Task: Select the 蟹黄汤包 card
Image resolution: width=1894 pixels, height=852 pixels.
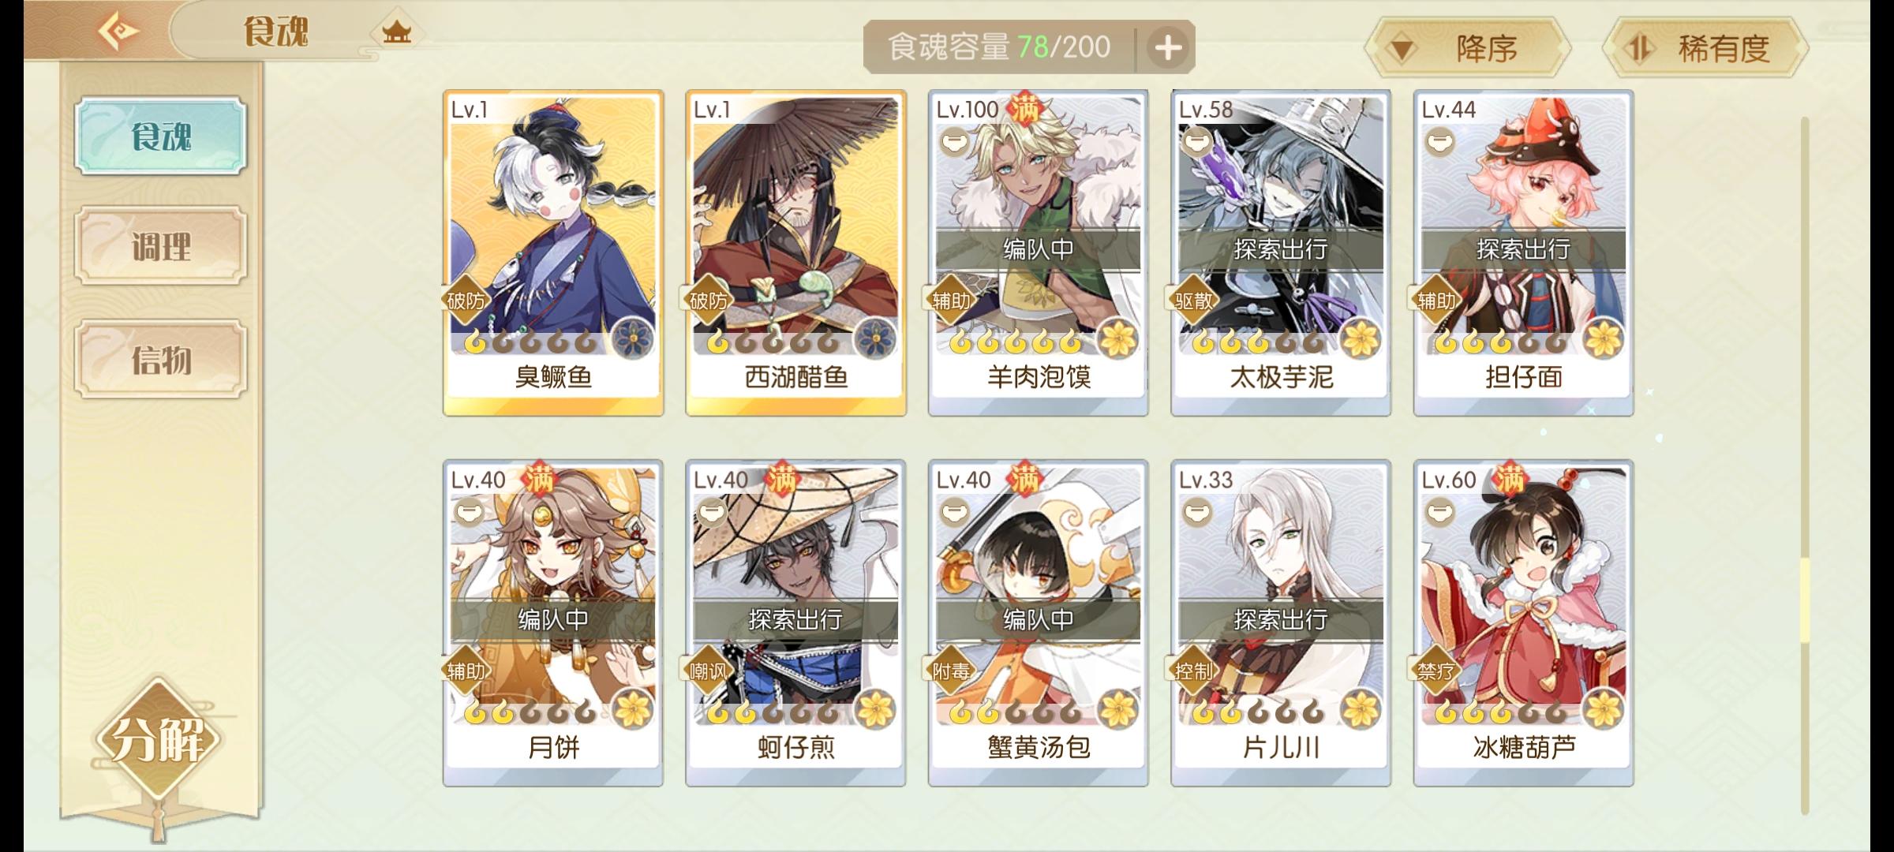Action: pyautogui.click(x=1038, y=623)
